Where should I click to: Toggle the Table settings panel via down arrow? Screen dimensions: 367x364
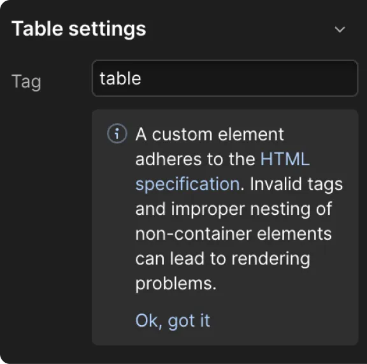(x=340, y=29)
